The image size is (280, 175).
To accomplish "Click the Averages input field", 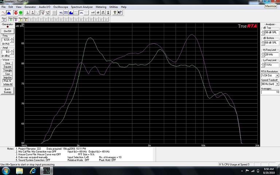I will click(270, 92).
